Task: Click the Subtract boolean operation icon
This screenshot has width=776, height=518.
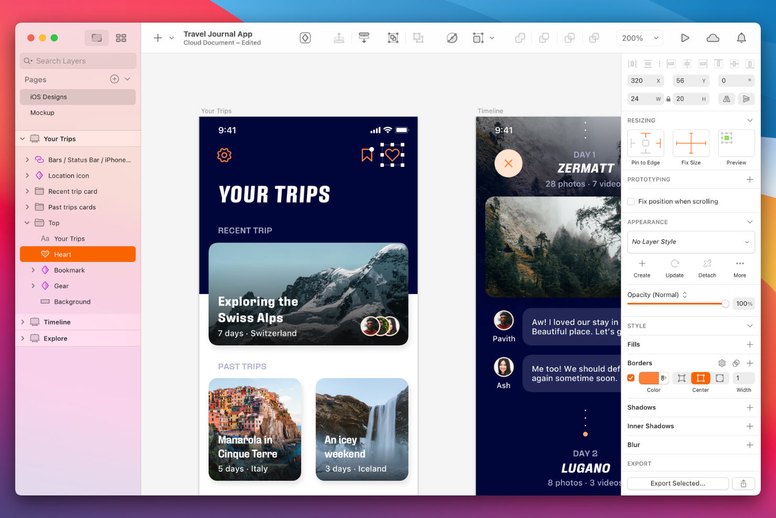Action: click(x=544, y=38)
